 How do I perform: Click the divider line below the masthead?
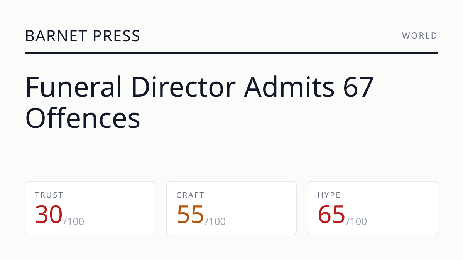(x=231, y=53)
